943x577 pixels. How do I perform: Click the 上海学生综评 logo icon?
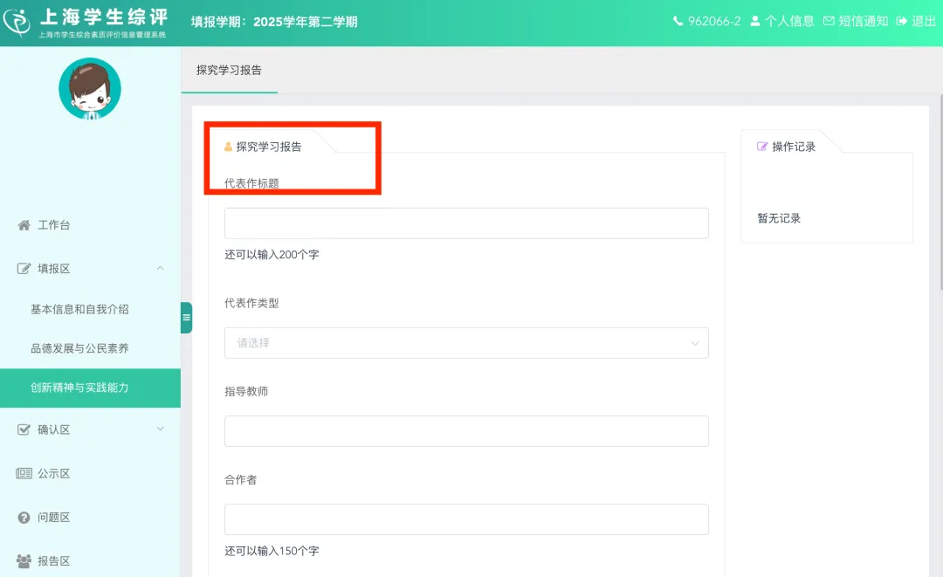(x=17, y=23)
